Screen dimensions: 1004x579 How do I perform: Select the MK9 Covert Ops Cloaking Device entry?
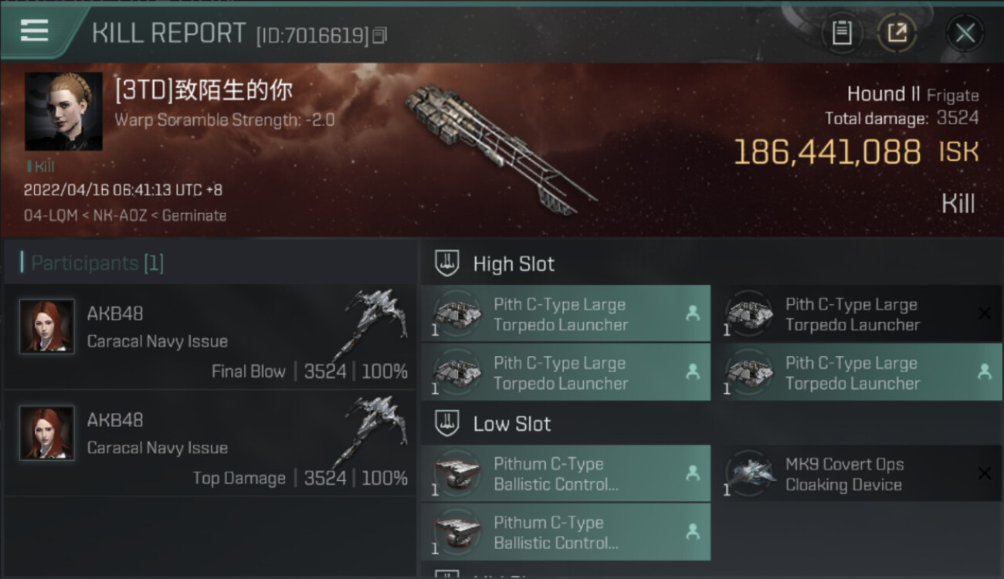point(856,474)
